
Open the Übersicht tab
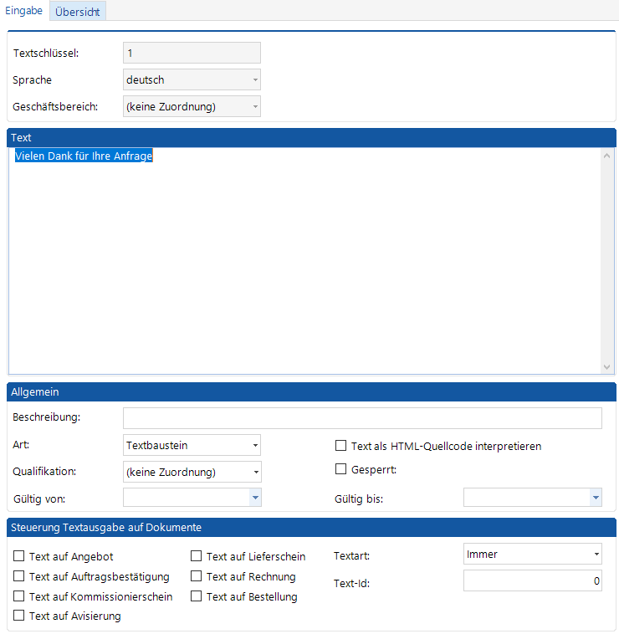tap(78, 12)
